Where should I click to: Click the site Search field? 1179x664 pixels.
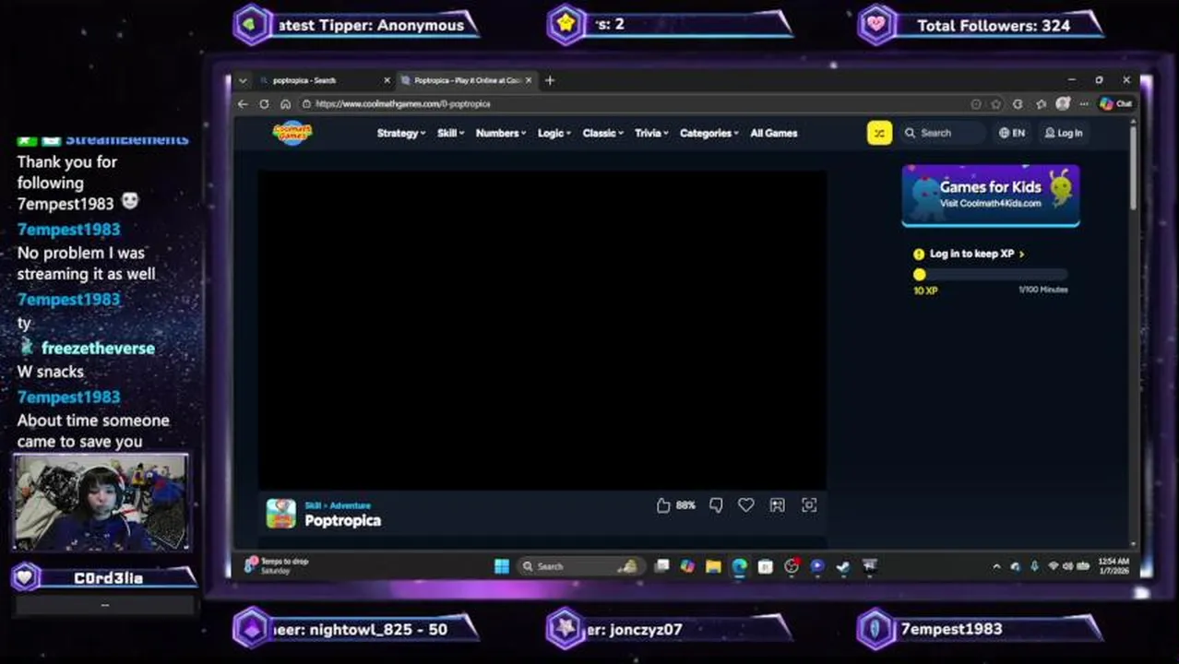[x=943, y=133]
